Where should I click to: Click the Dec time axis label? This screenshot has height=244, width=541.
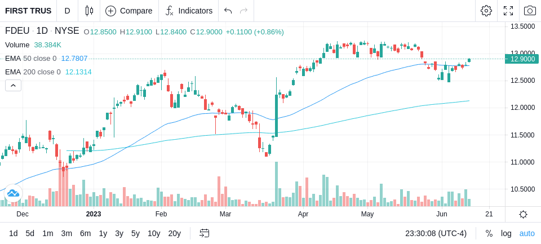pyautogui.click(x=23, y=214)
